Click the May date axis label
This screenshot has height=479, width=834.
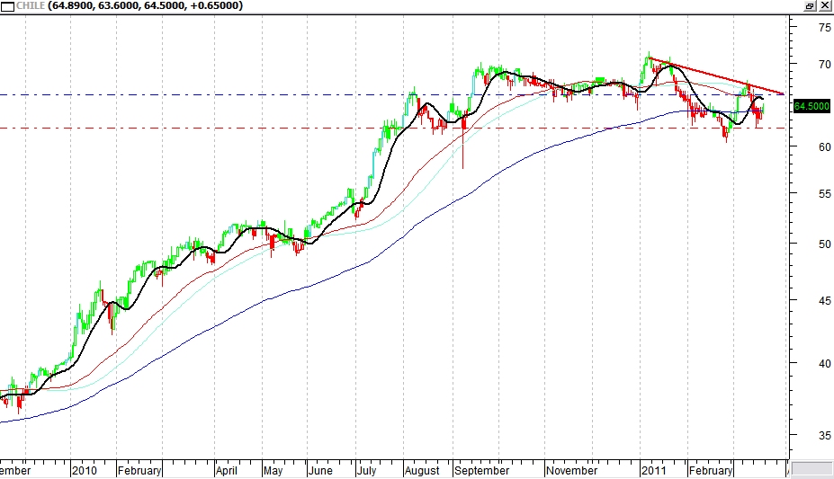pos(273,471)
